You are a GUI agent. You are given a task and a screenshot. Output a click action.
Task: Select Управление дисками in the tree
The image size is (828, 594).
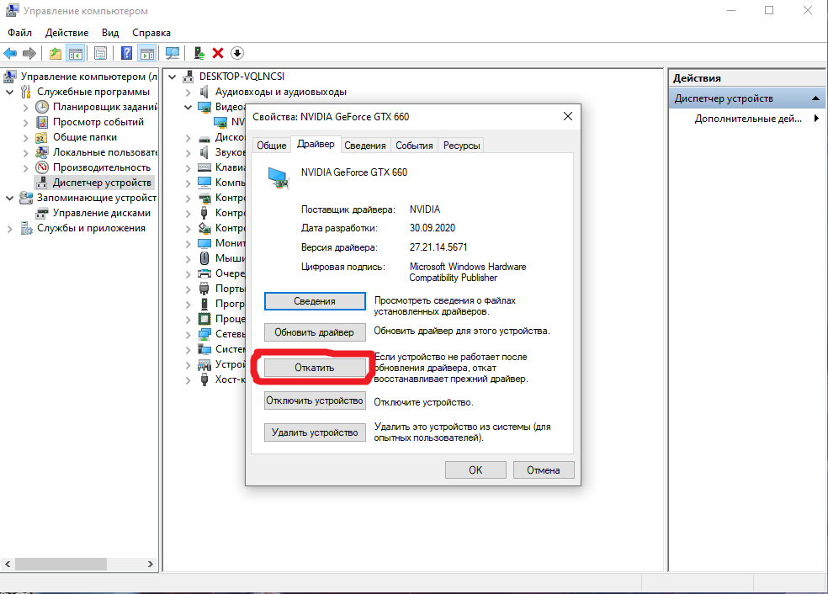pyautogui.click(x=101, y=213)
